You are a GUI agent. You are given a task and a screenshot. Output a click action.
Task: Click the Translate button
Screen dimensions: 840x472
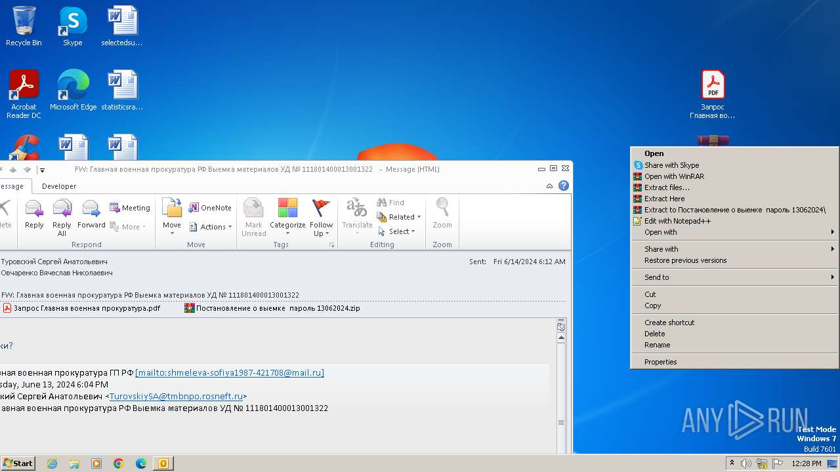357,216
